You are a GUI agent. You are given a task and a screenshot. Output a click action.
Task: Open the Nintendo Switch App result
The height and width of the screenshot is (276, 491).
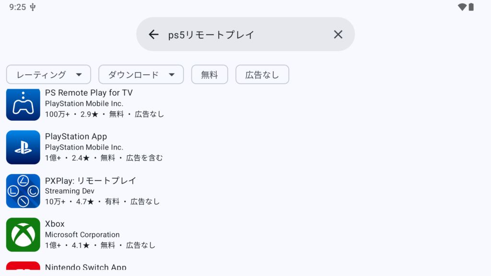tap(85, 267)
